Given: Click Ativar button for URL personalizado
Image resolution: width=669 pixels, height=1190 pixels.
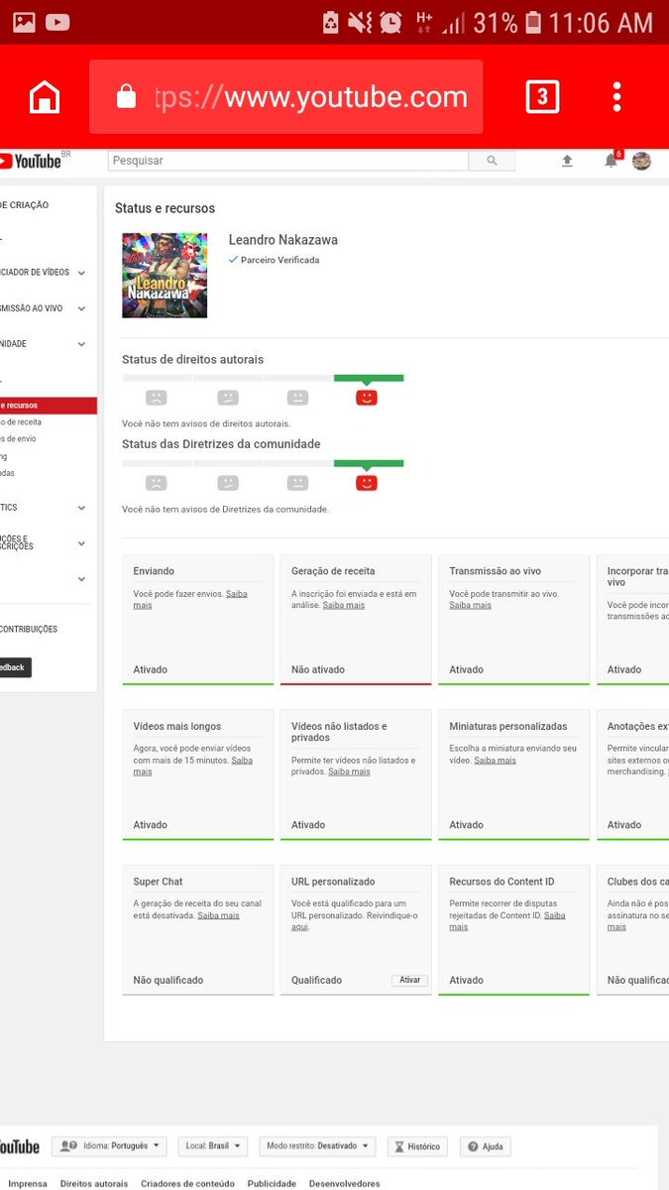Looking at the screenshot, I should (409, 980).
